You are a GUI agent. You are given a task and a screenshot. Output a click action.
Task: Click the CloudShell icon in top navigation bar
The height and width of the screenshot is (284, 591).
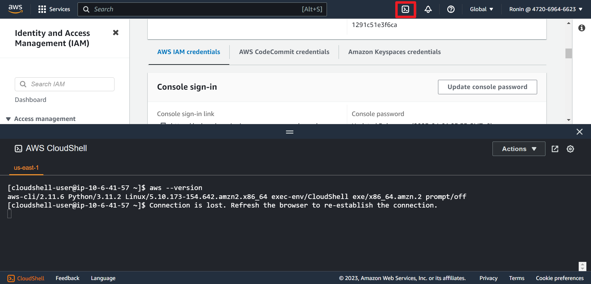[x=405, y=10]
